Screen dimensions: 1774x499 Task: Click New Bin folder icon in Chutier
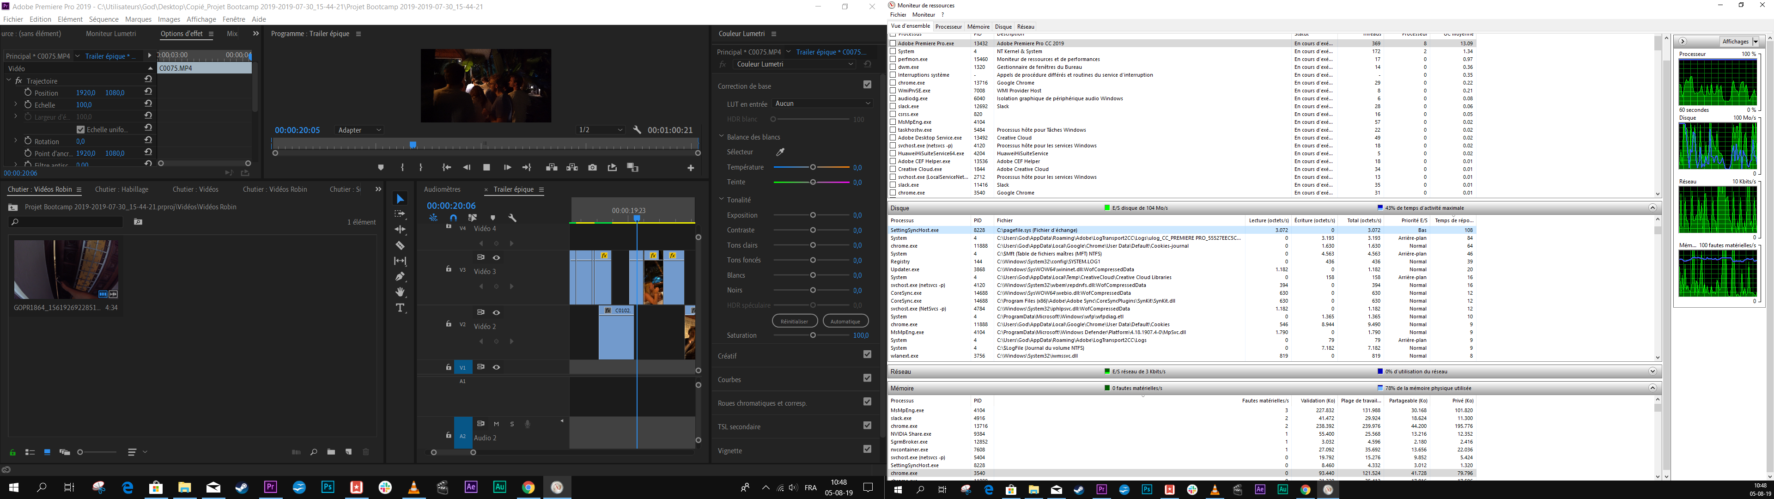click(x=331, y=452)
